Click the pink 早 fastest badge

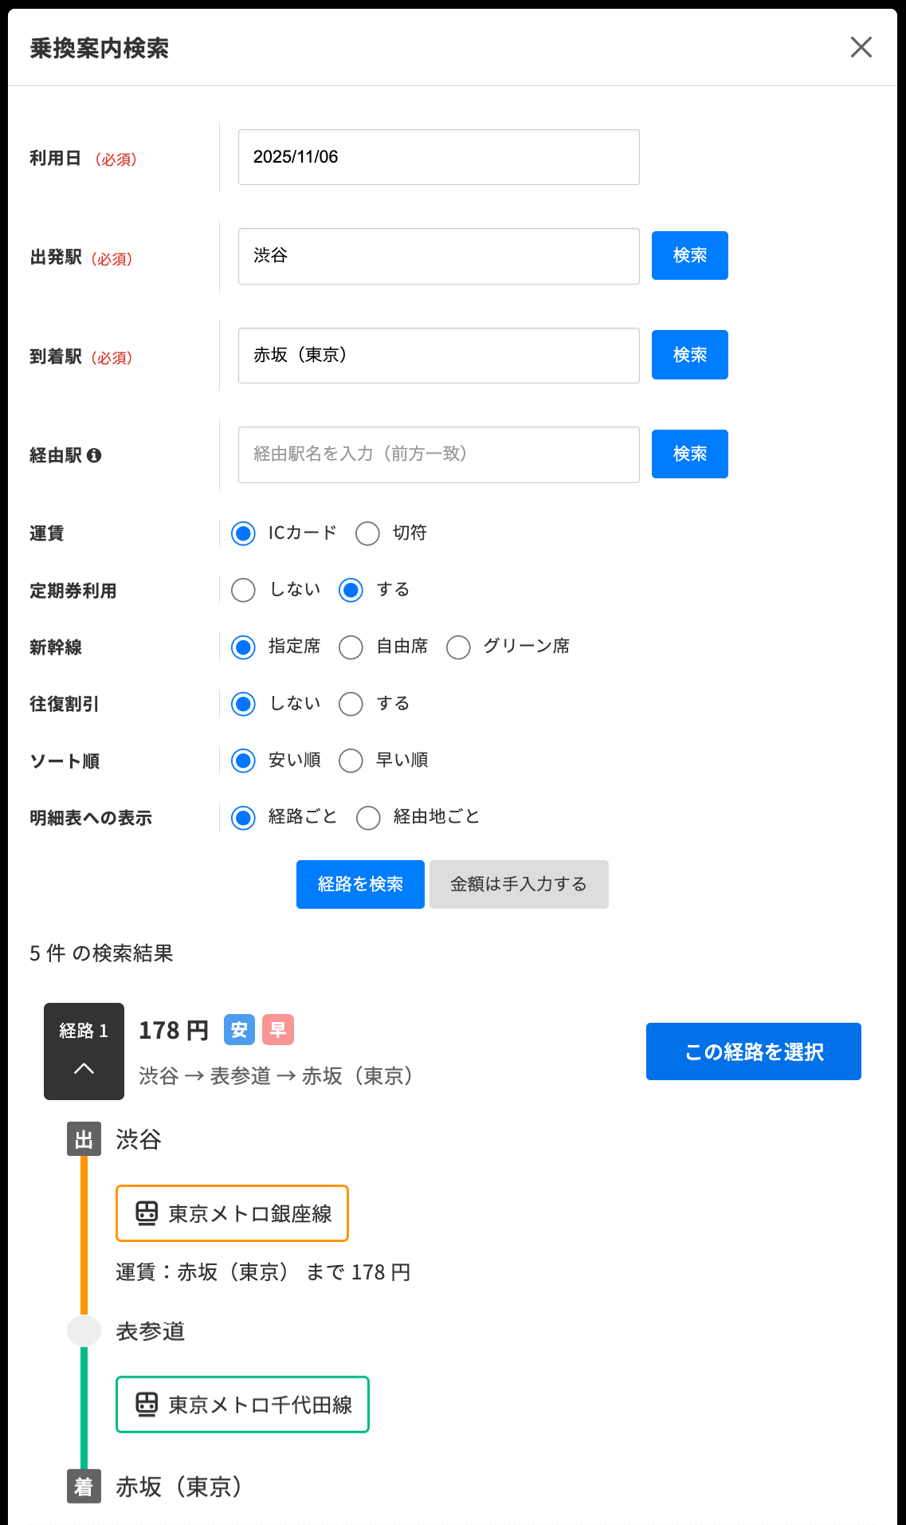pyautogui.click(x=277, y=1030)
